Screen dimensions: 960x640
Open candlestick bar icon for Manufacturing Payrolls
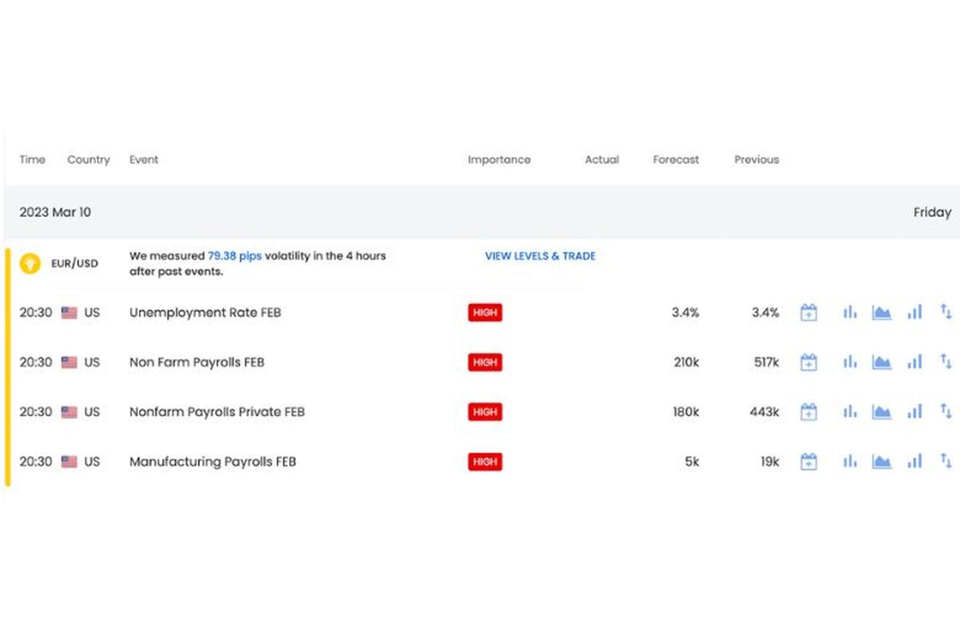(850, 462)
